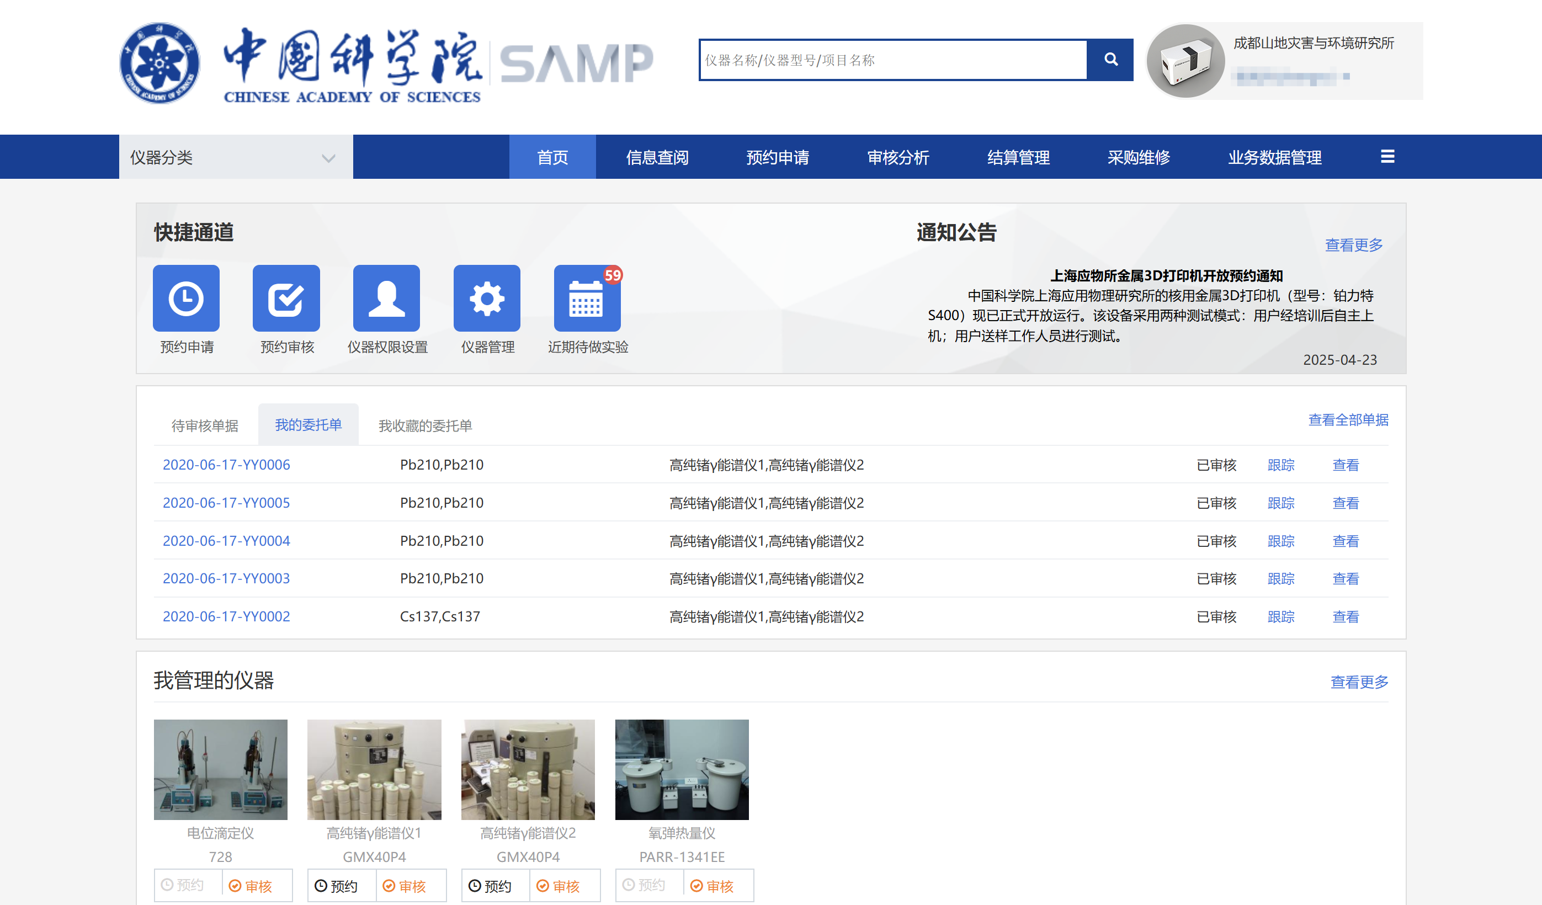Open the 预约审核 checkmark shortcut icon

click(286, 299)
